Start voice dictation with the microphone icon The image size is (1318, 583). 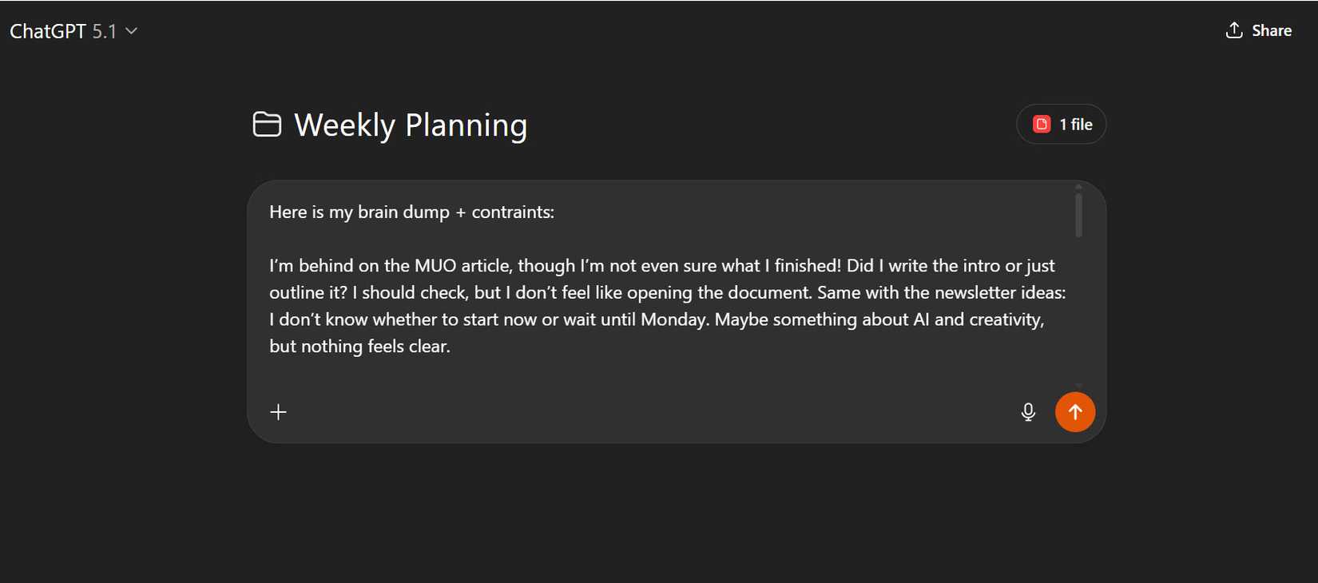(x=1028, y=412)
